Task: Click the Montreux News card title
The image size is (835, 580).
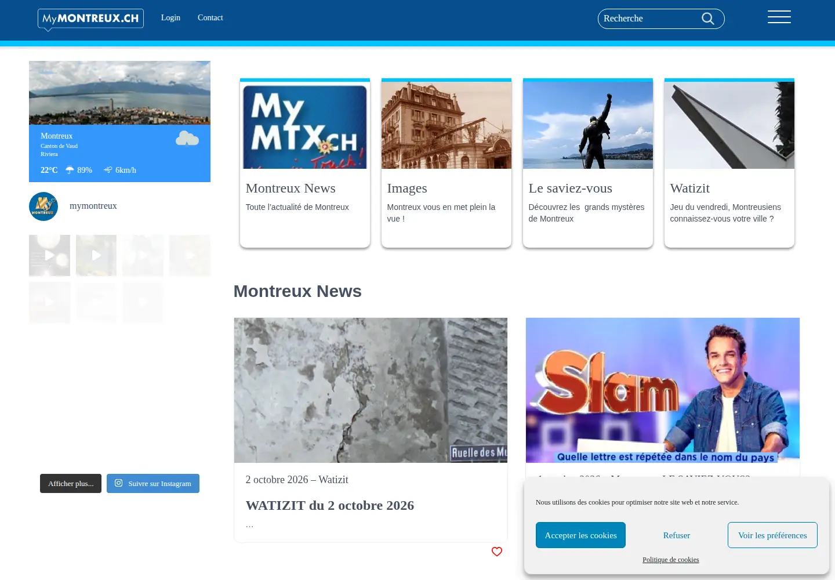Action: point(291,188)
